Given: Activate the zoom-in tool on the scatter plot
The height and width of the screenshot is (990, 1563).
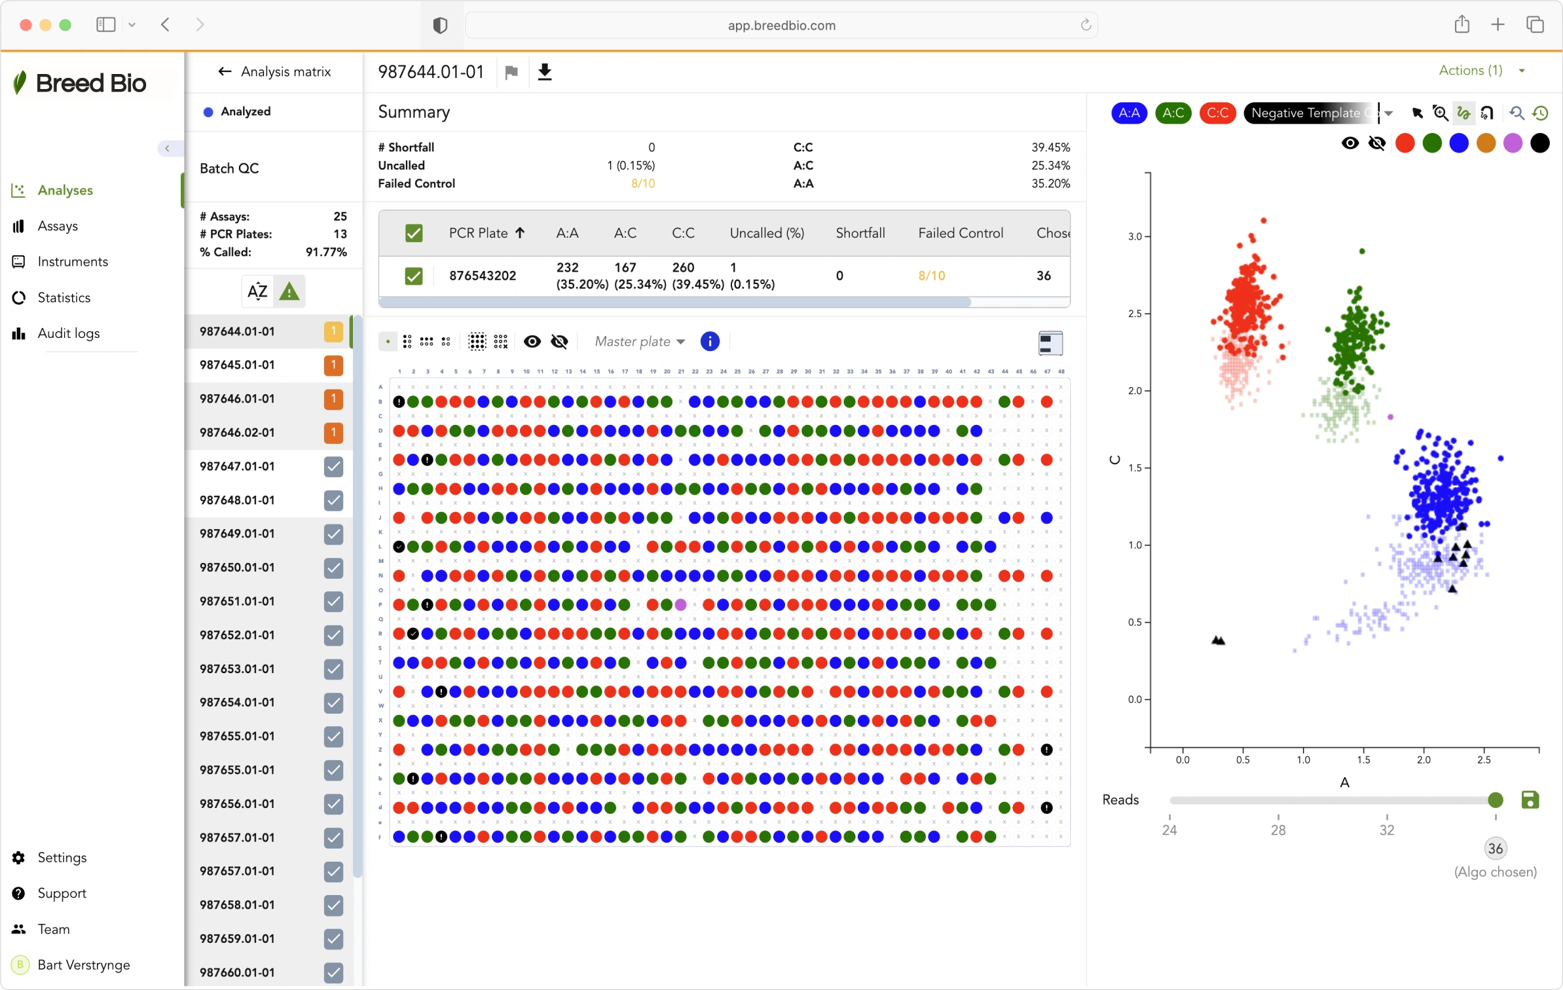Looking at the screenshot, I should 1440,113.
